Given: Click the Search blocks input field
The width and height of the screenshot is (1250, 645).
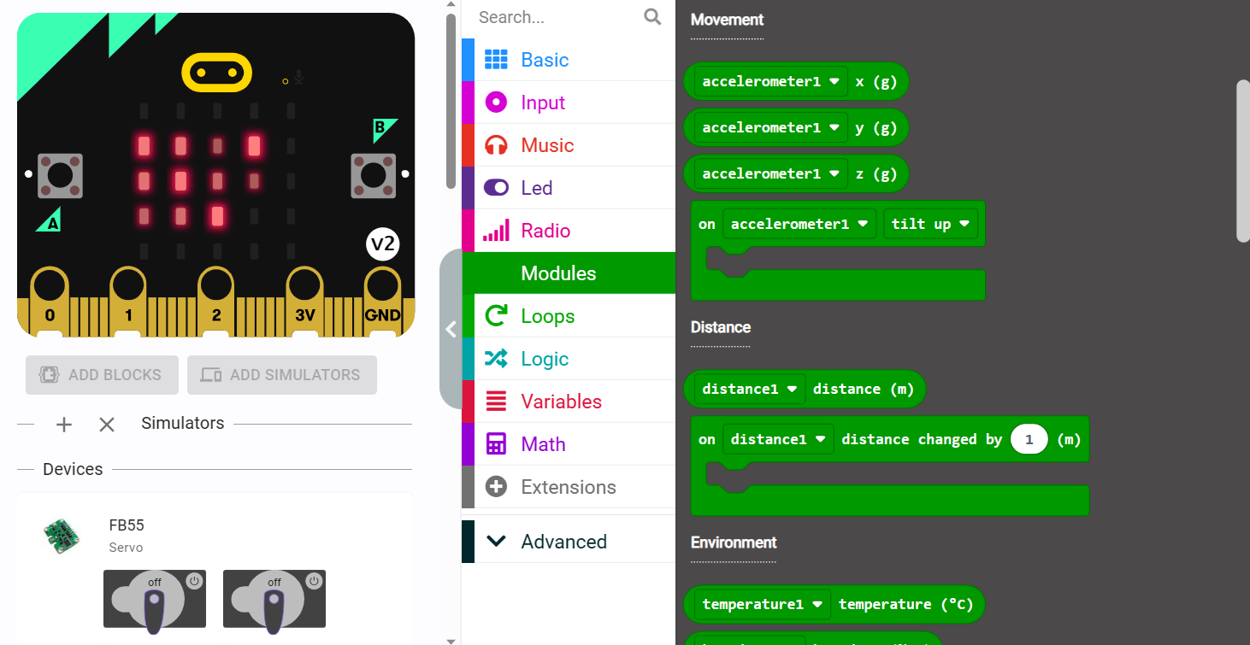Looking at the screenshot, I should click(x=556, y=17).
